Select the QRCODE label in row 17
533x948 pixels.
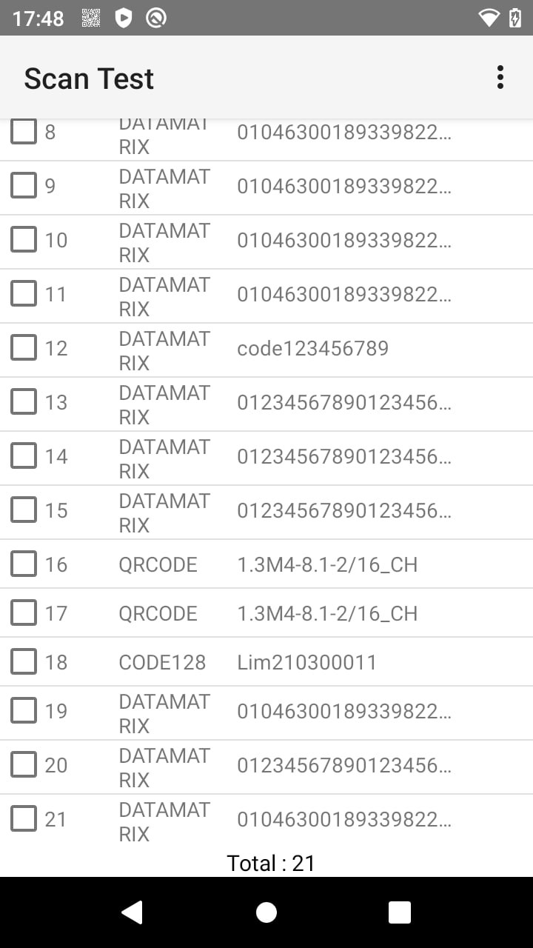click(158, 613)
